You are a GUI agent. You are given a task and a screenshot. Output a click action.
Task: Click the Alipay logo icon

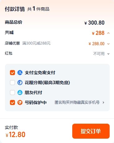coord(20,73)
